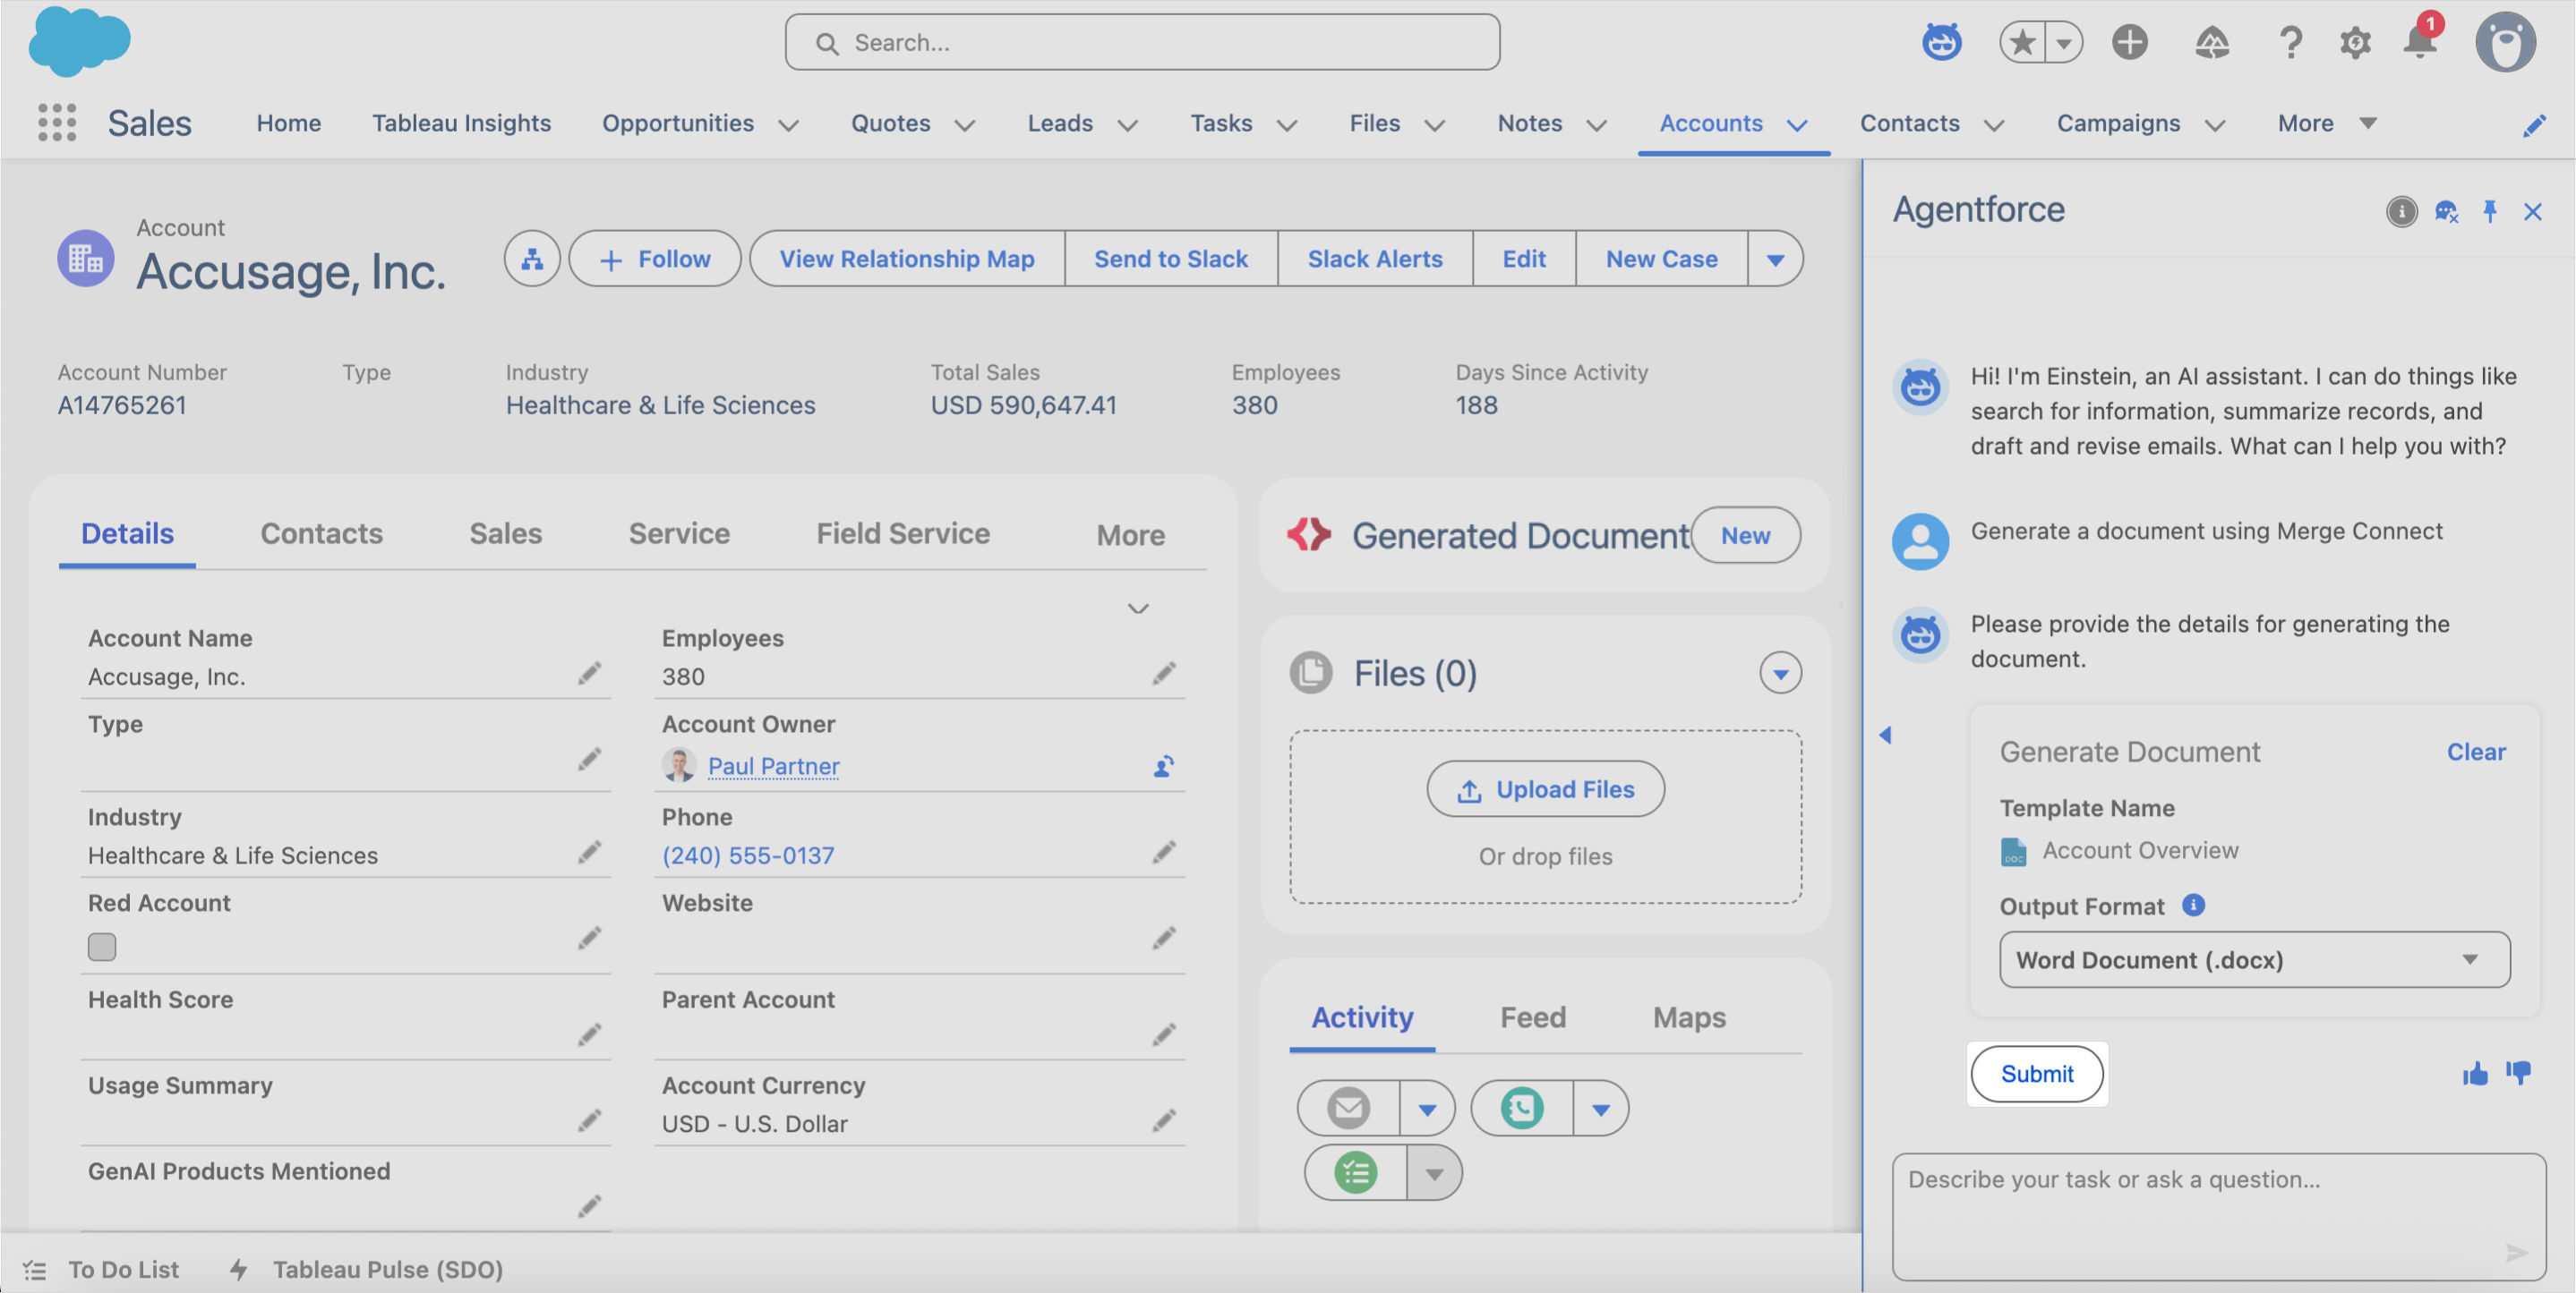Viewport: 2576px width, 1293px height.
Task: Open log a call dropdown arrow
Action: point(1600,1108)
